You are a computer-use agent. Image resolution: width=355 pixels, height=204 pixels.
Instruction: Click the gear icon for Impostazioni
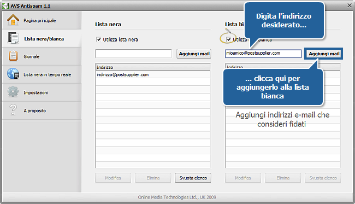click(13, 91)
